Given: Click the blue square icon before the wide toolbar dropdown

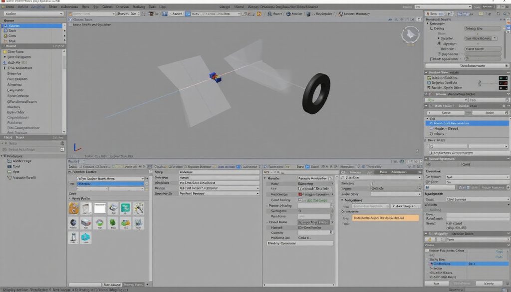Looking at the screenshot, I should click(188, 13).
